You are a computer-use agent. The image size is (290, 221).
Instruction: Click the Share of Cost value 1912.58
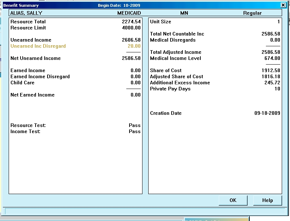pos(271,70)
